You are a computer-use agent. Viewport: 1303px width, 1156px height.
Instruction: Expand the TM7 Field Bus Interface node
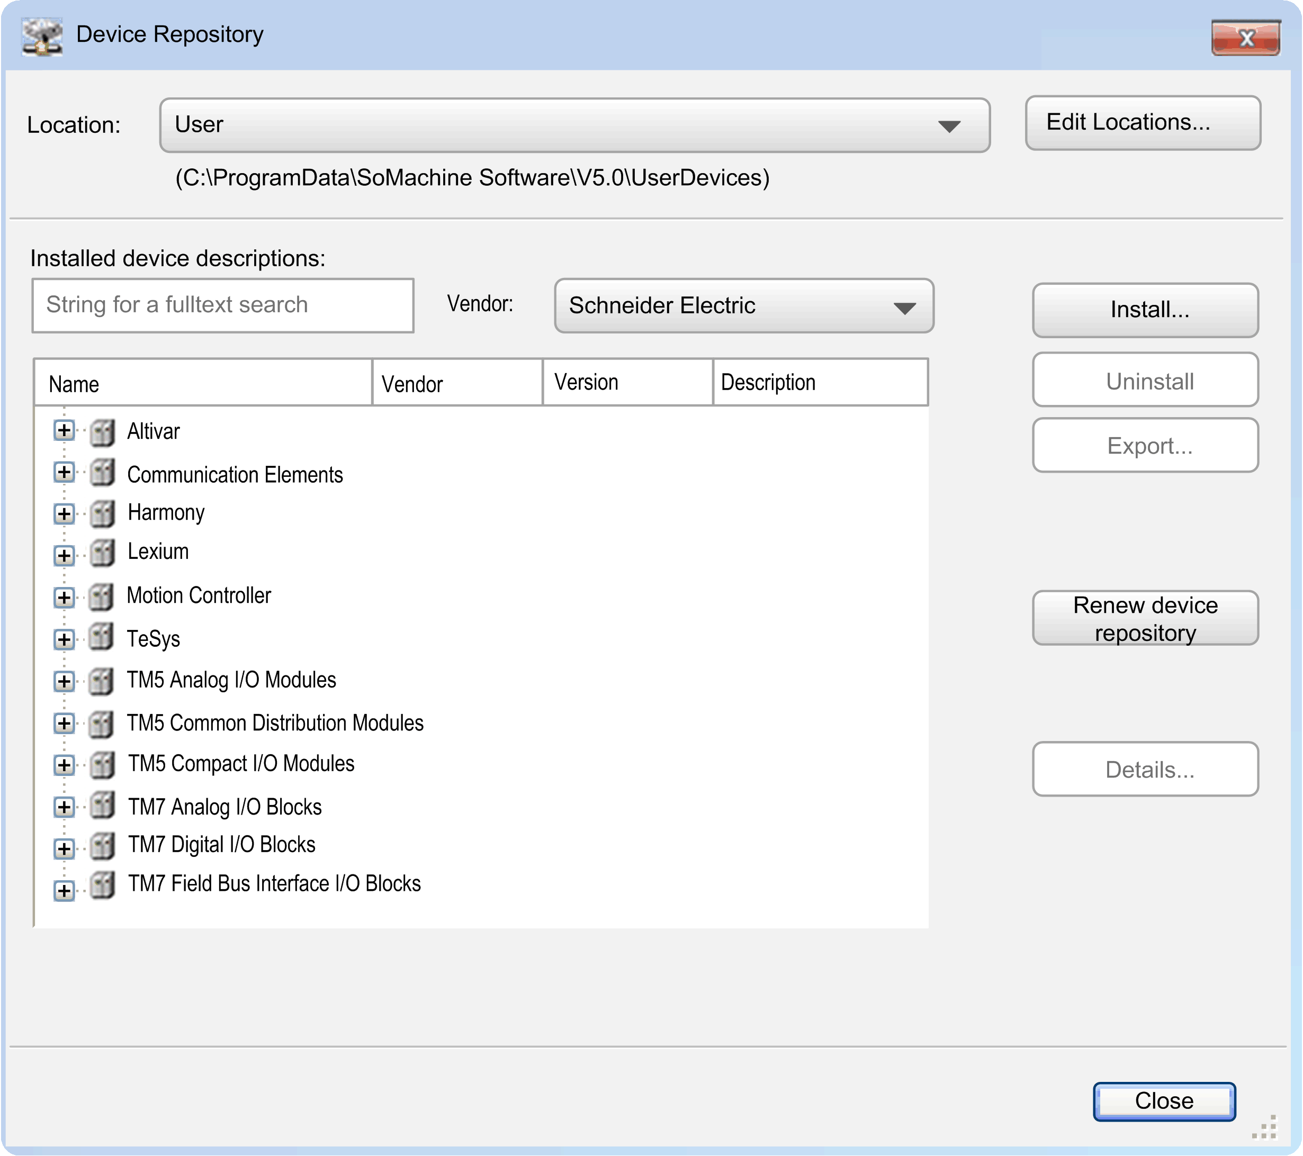pos(64,890)
